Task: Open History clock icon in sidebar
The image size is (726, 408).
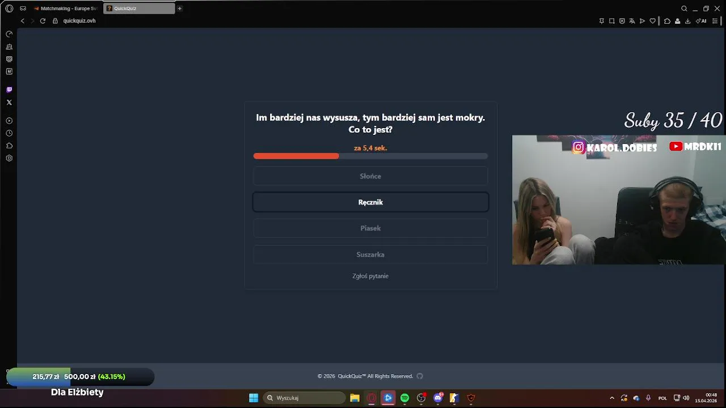Action: coord(9,133)
